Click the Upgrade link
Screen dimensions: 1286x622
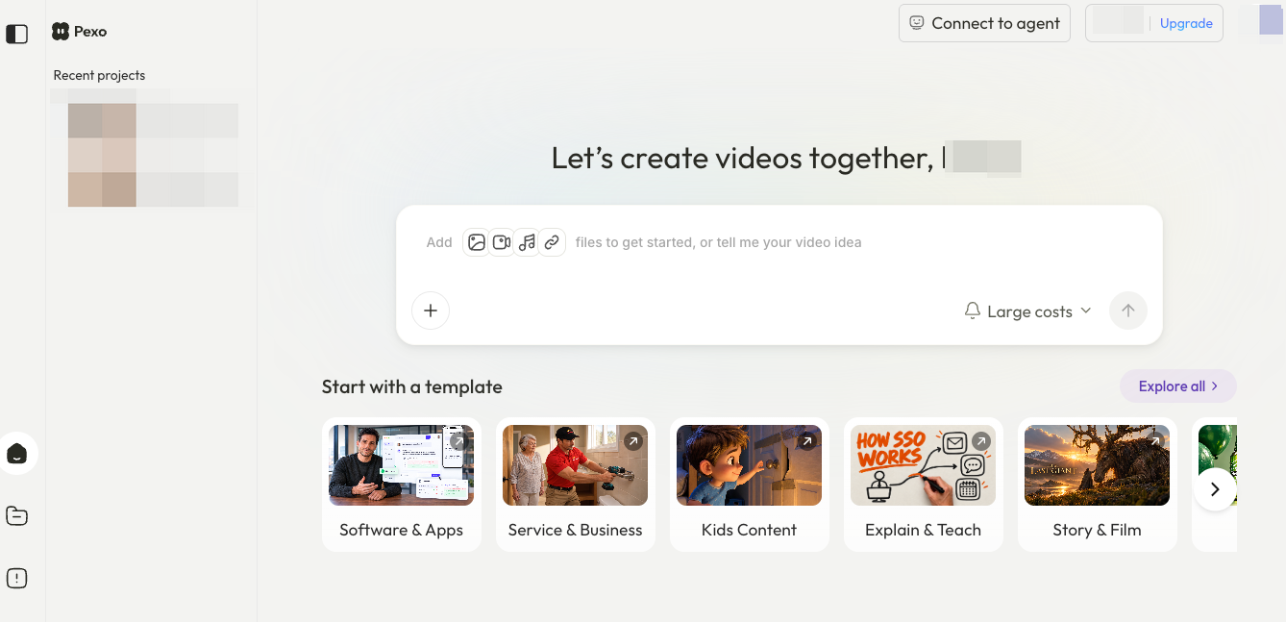tap(1186, 23)
